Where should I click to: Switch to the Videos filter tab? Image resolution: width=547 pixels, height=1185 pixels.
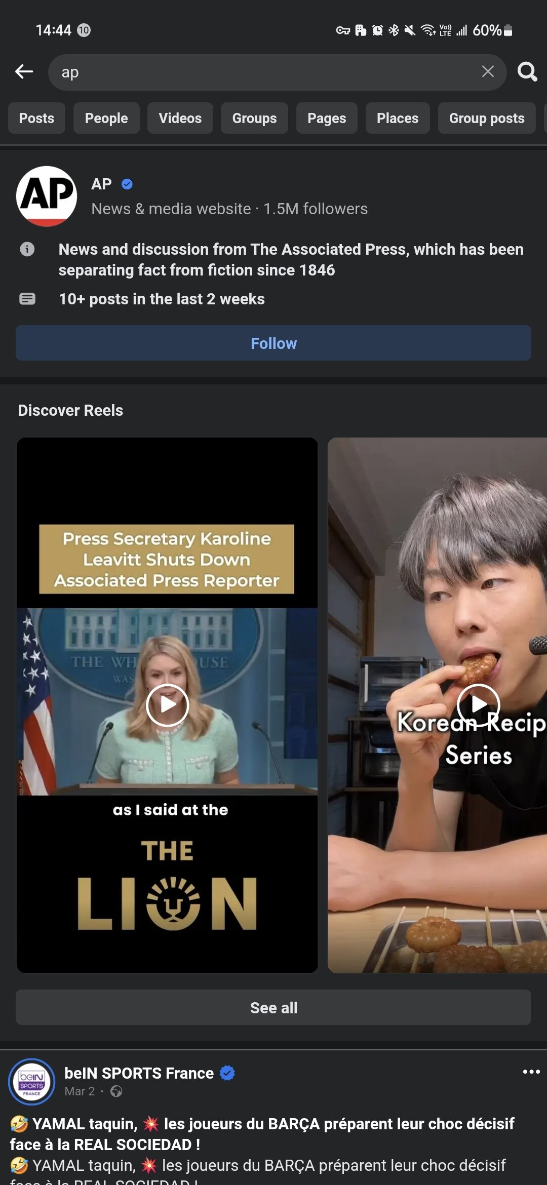pos(180,118)
